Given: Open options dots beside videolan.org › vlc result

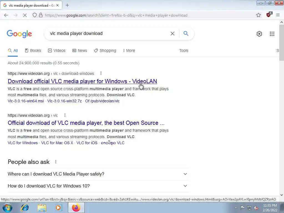Looking at the screenshot, I should tap(65, 115).
